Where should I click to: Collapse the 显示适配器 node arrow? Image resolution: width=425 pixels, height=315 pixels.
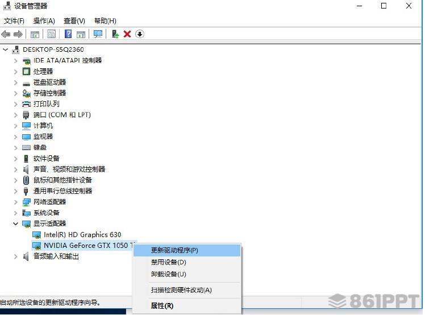click(15, 223)
